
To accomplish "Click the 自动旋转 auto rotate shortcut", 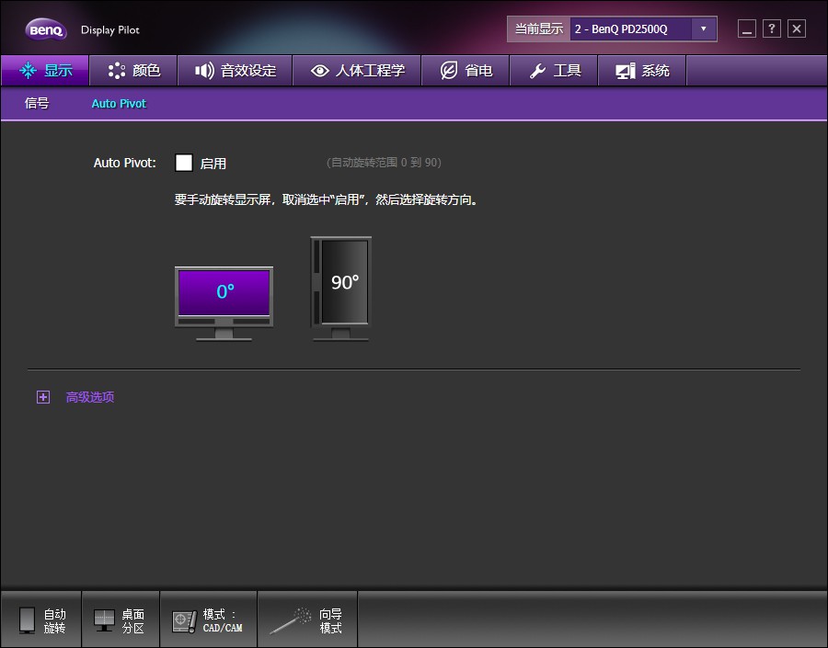I will point(41,620).
